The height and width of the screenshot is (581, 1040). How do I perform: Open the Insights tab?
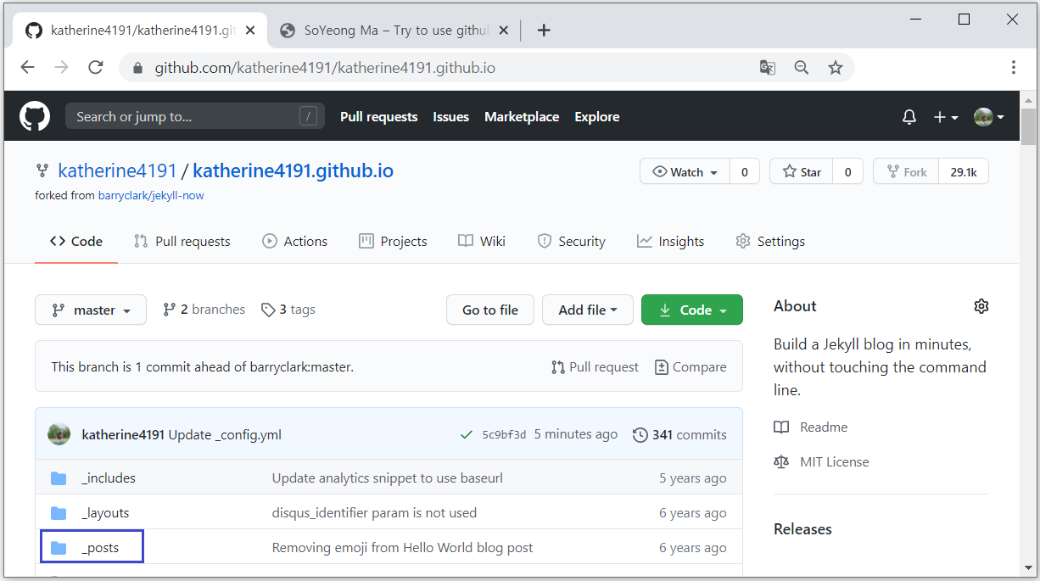point(671,241)
